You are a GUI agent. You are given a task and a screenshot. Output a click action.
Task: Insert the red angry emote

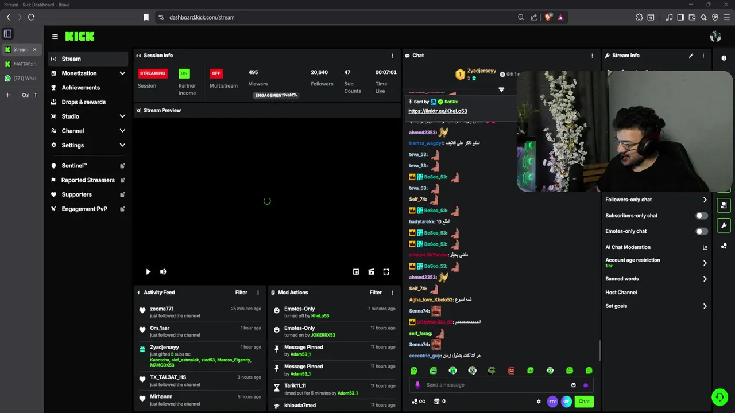tap(511, 371)
